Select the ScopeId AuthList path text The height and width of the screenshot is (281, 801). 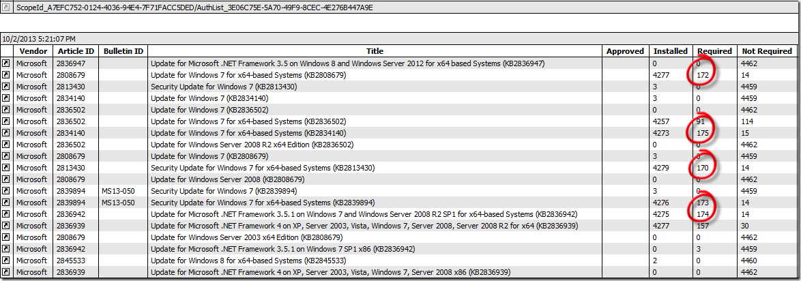(x=194, y=8)
